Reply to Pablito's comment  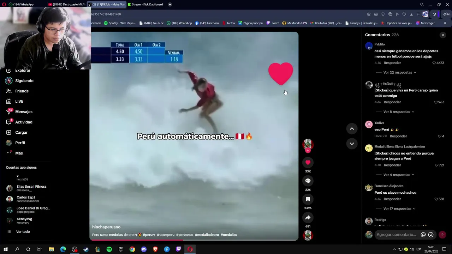click(x=392, y=63)
